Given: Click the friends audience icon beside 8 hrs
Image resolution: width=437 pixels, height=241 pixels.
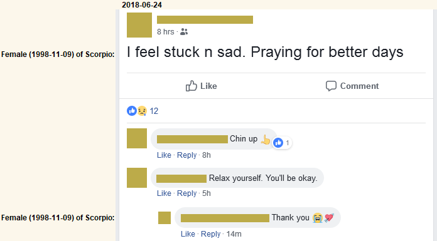Looking at the screenshot, I should pyautogui.click(x=184, y=32).
